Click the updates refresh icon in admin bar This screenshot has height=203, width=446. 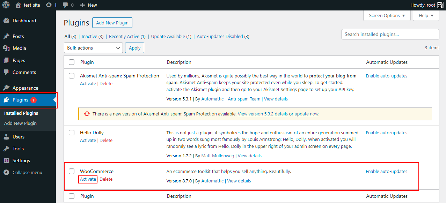coord(49,5)
